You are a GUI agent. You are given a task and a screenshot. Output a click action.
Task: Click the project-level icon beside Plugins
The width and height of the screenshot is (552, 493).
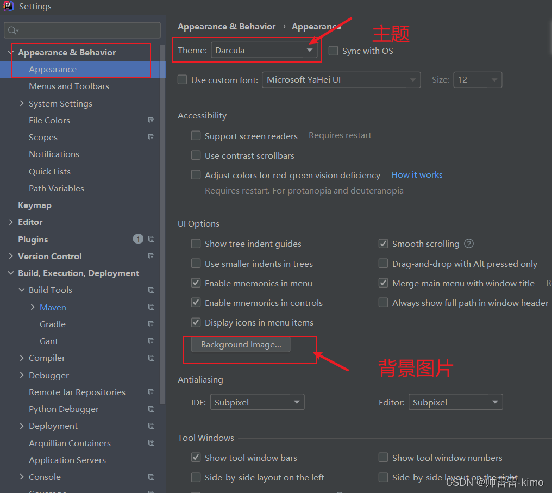click(152, 240)
